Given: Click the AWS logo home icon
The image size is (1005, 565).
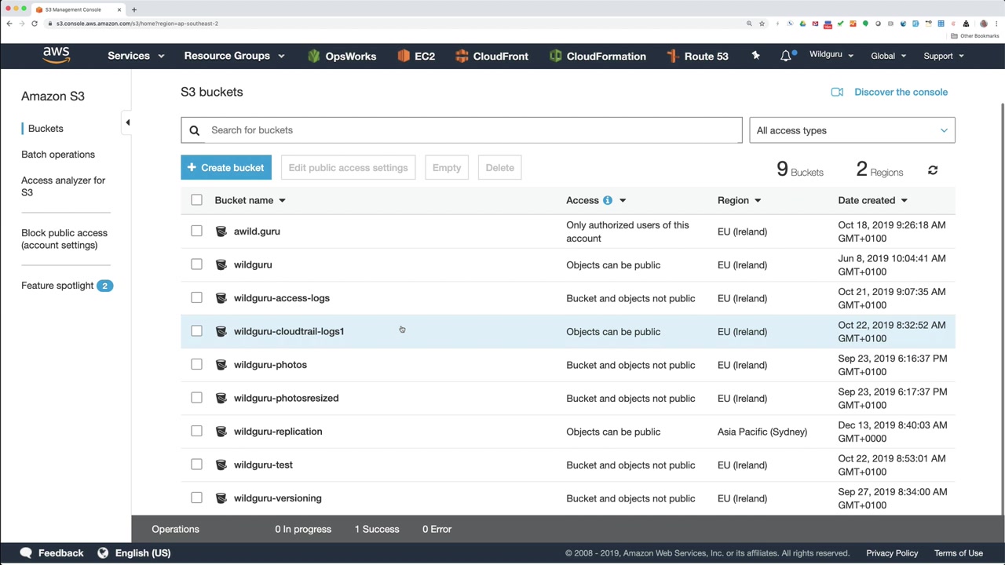Looking at the screenshot, I should [57, 55].
